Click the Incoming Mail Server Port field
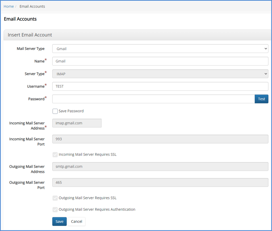272x231 pixels. 160,139
